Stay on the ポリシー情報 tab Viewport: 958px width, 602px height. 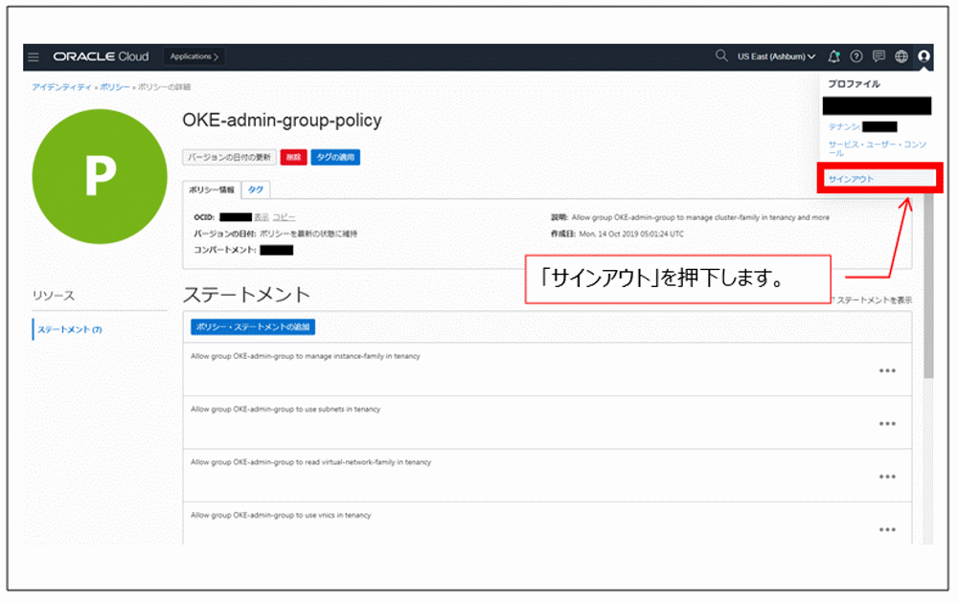(x=212, y=190)
